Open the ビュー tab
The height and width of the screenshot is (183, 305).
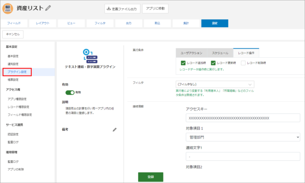point(71,23)
